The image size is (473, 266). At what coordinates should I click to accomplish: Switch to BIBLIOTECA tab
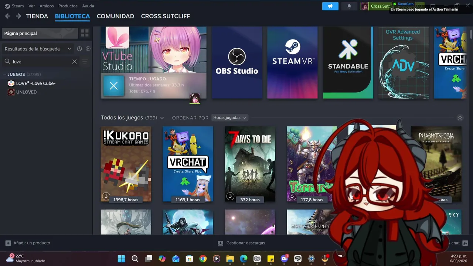pos(72,16)
